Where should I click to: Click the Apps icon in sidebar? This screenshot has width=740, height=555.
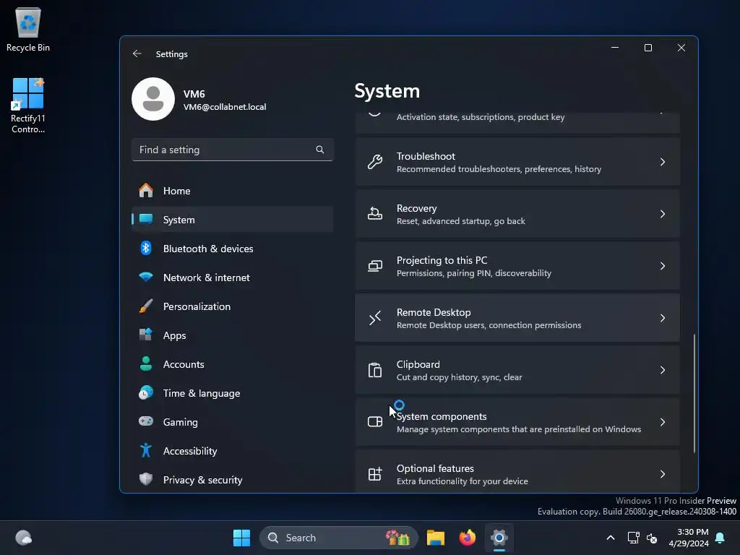146,335
